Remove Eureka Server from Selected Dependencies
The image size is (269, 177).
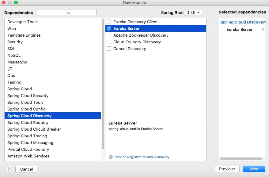coord(263,29)
